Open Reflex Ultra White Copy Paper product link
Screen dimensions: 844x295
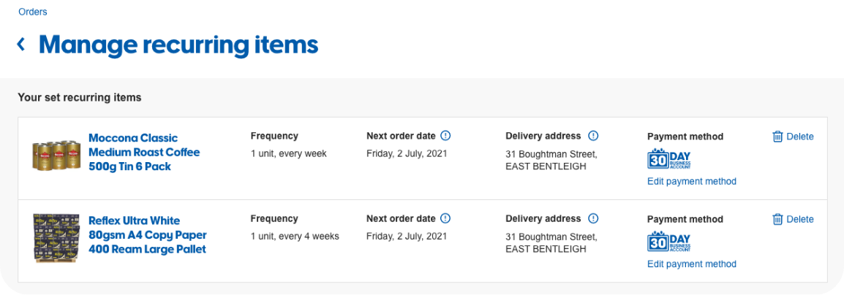coord(147,234)
